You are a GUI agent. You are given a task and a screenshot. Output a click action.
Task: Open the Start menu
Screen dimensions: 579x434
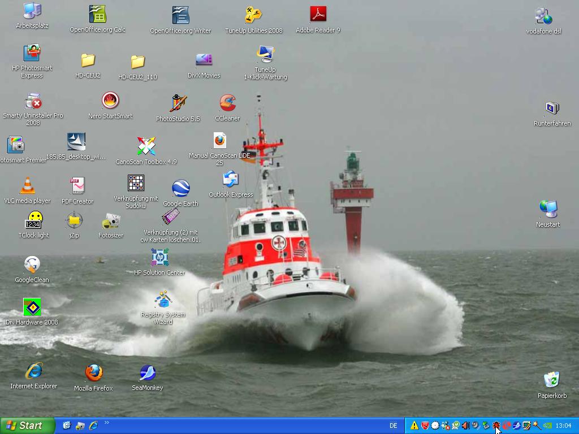pos(27,426)
